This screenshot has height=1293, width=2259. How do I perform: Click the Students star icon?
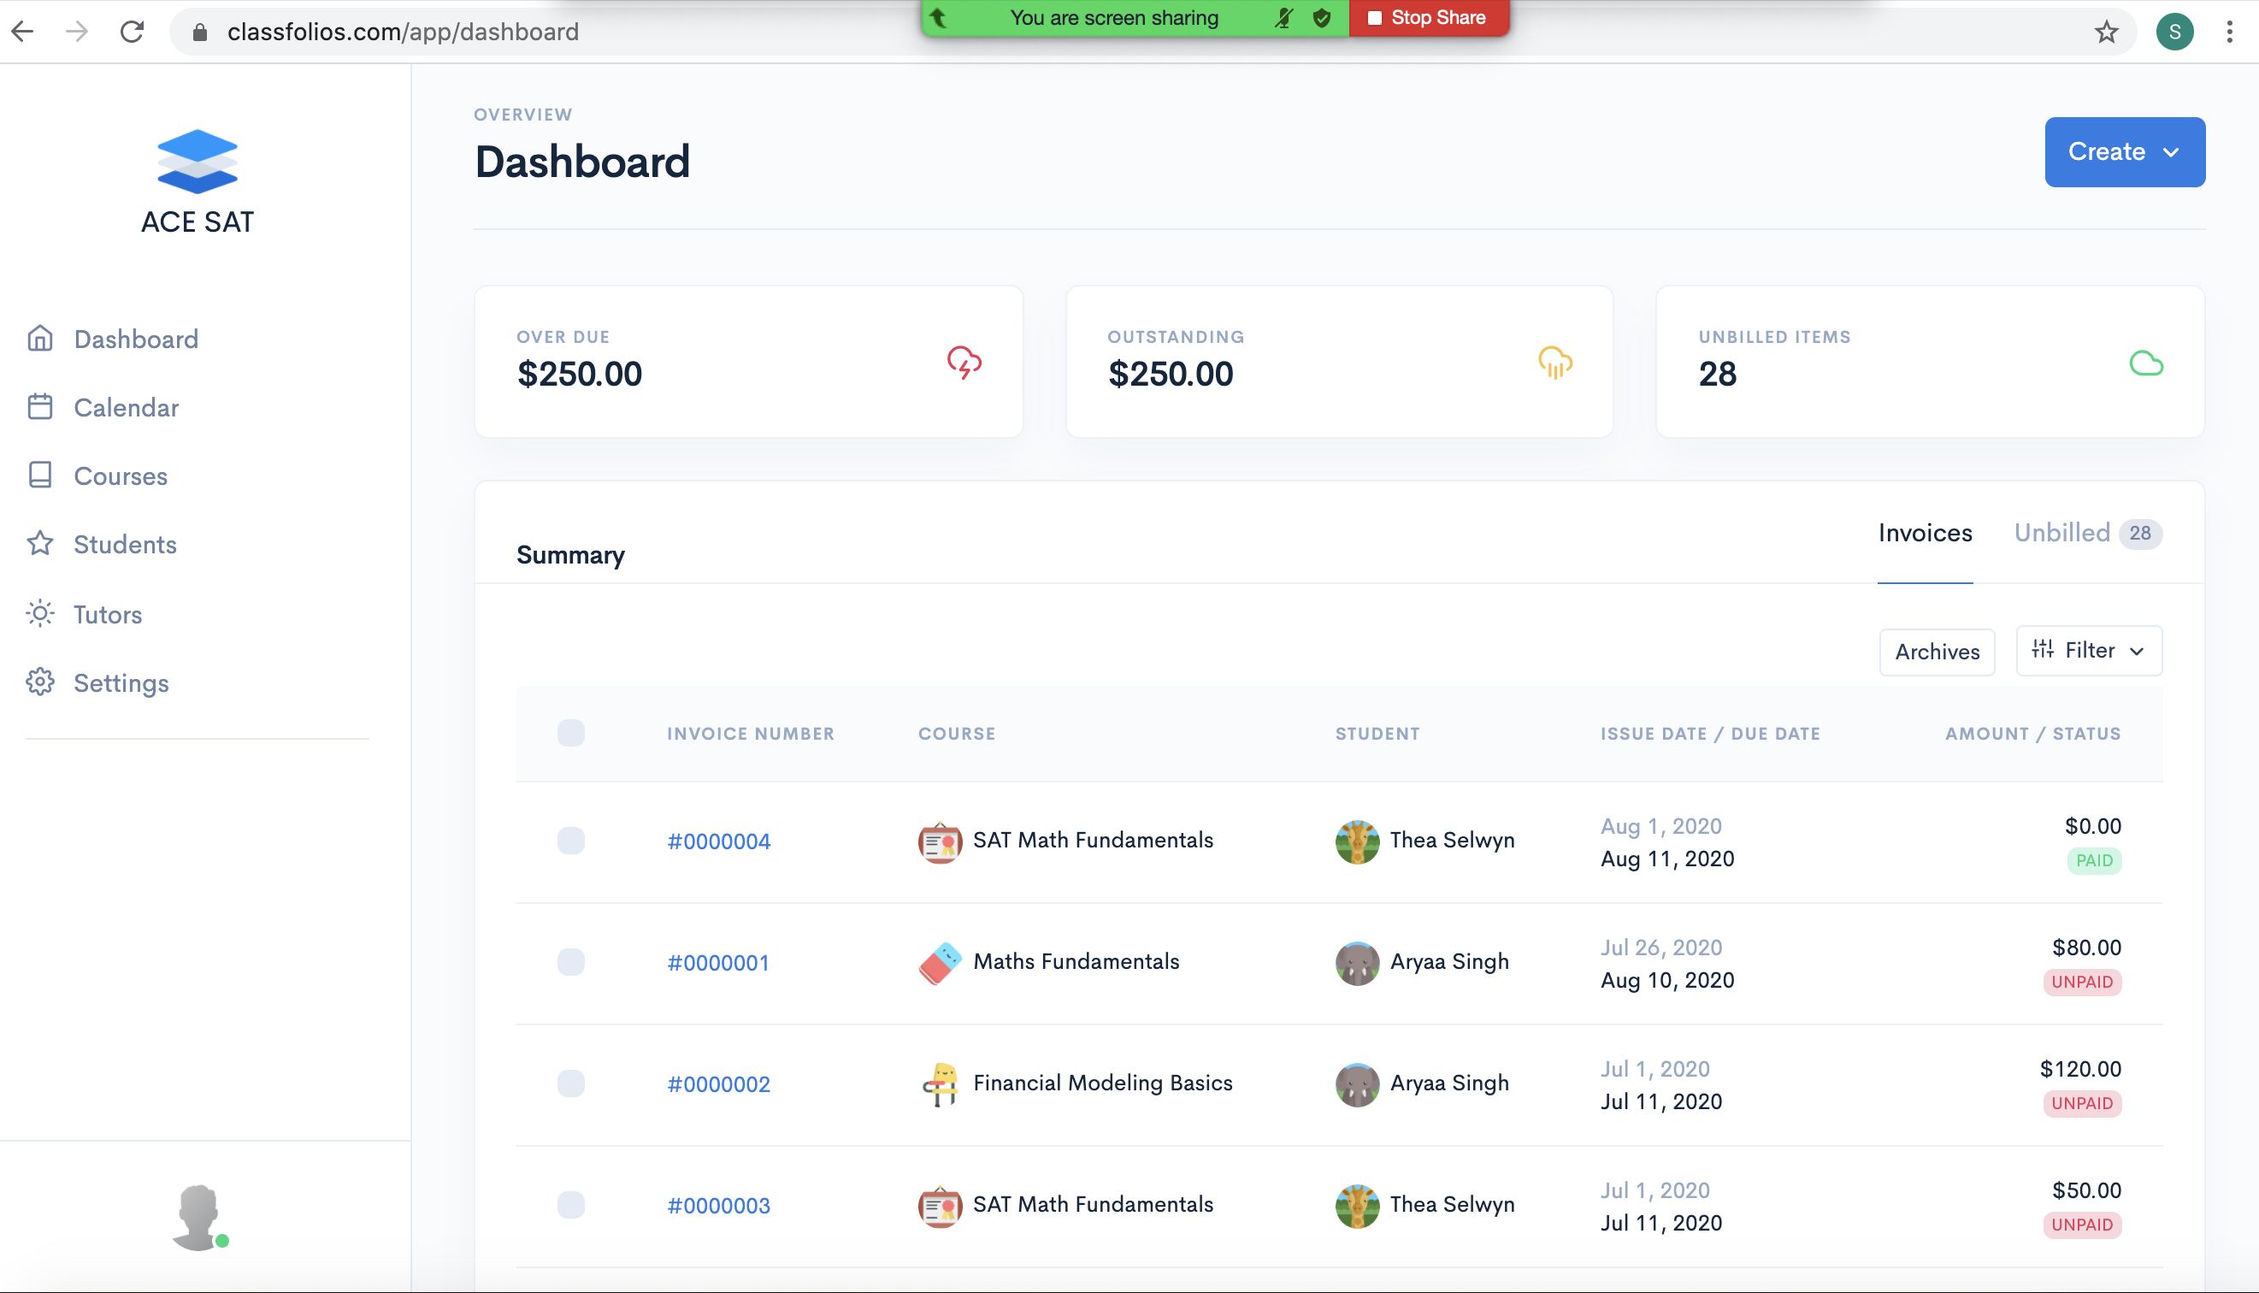click(40, 544)
